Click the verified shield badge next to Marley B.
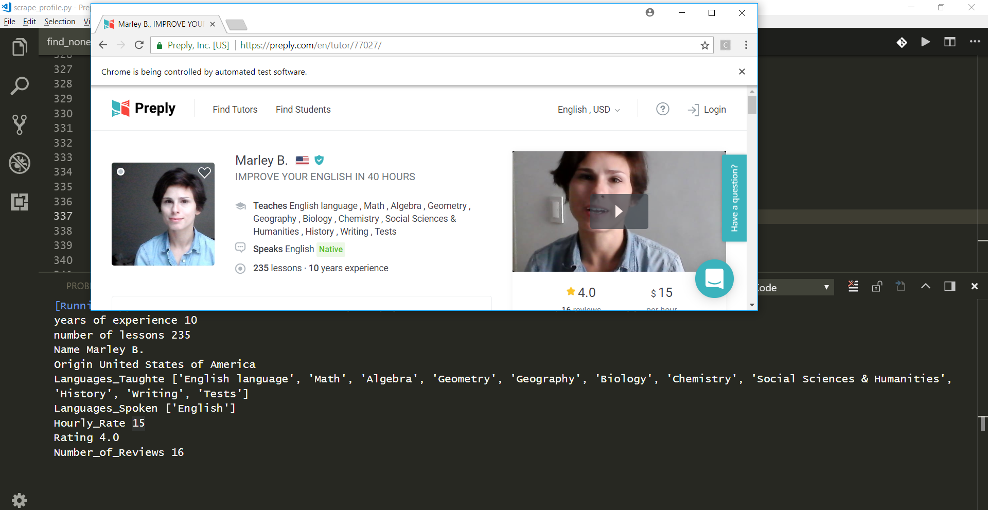 319,160
